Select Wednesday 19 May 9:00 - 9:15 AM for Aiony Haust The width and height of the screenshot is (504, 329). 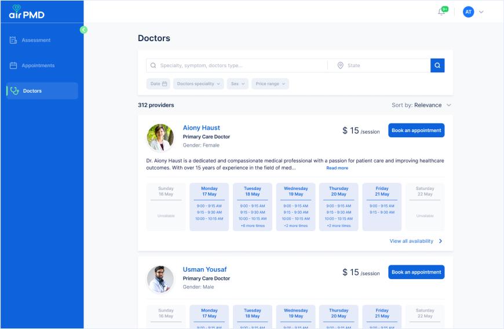click(295, 206)
